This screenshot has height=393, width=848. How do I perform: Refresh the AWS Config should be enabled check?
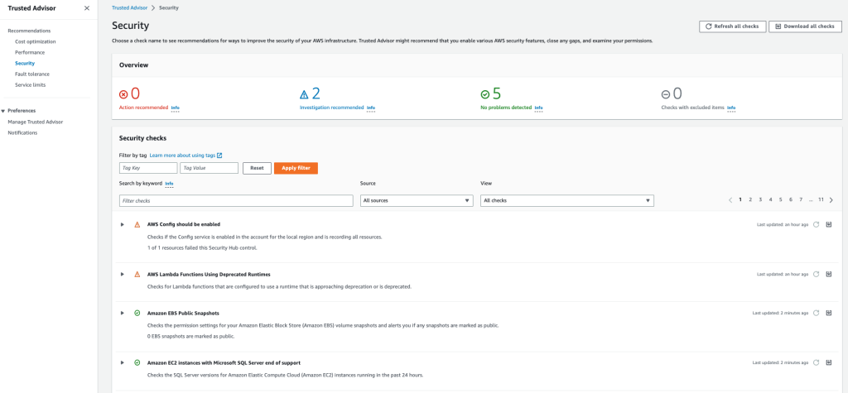click(816, 224)
